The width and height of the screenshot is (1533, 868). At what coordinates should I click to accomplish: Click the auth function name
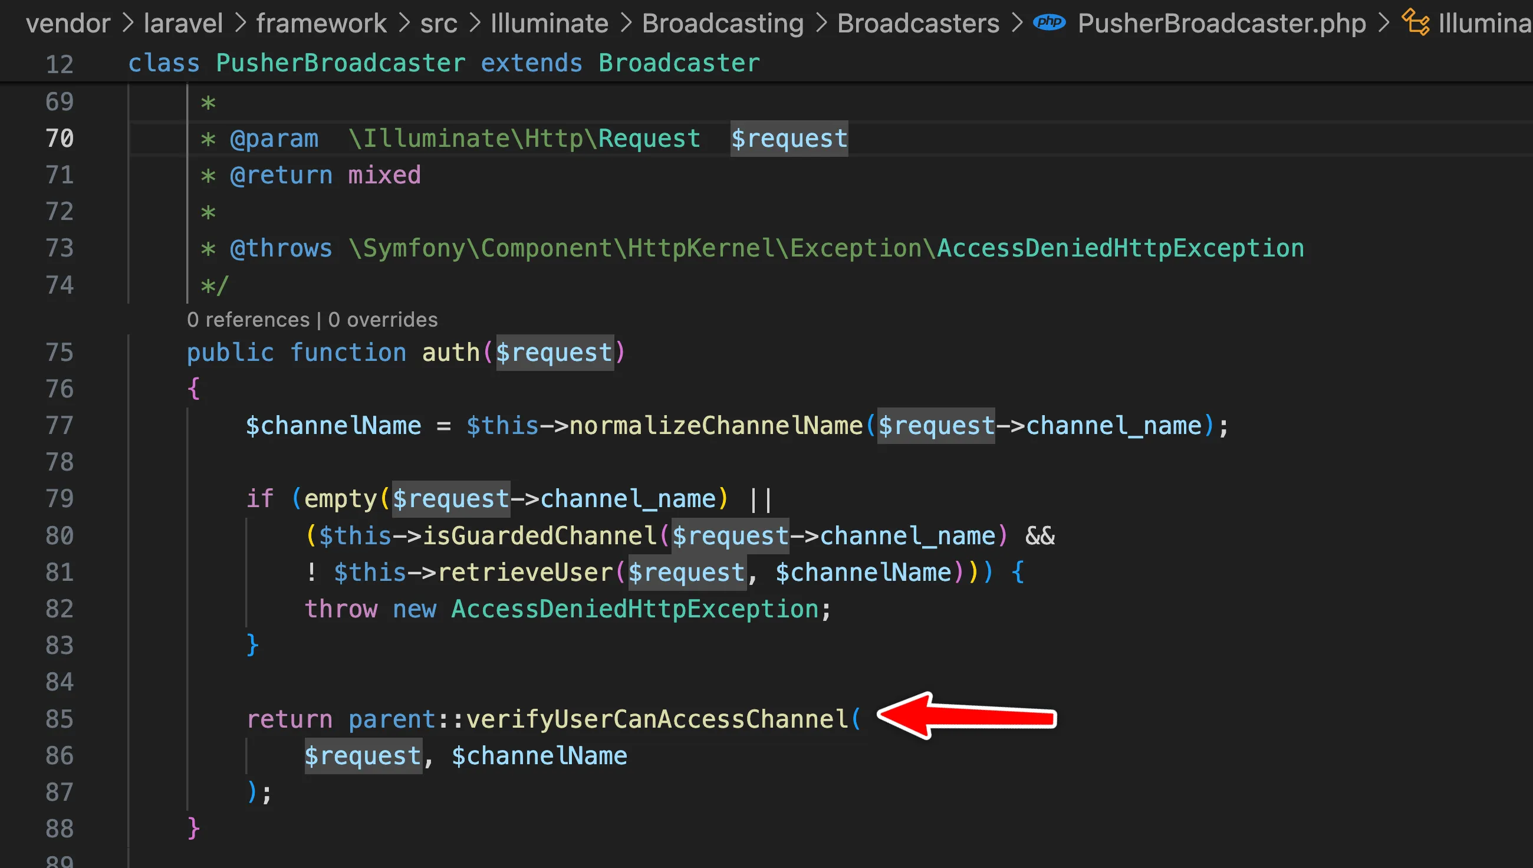tap(450, 352)
